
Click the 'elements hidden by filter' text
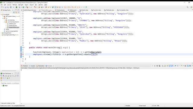coord(8,103)
